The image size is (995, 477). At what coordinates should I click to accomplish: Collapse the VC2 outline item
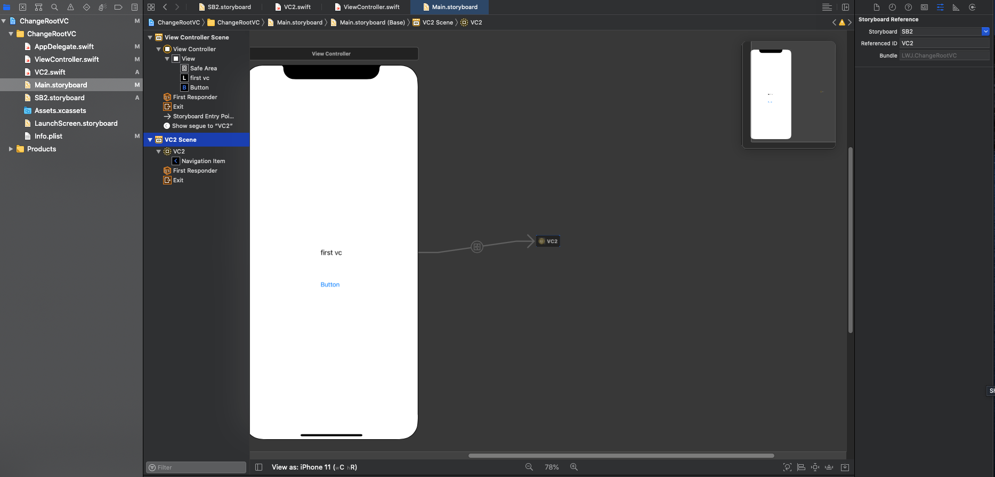pyautogui.click(x=158, y=151)
